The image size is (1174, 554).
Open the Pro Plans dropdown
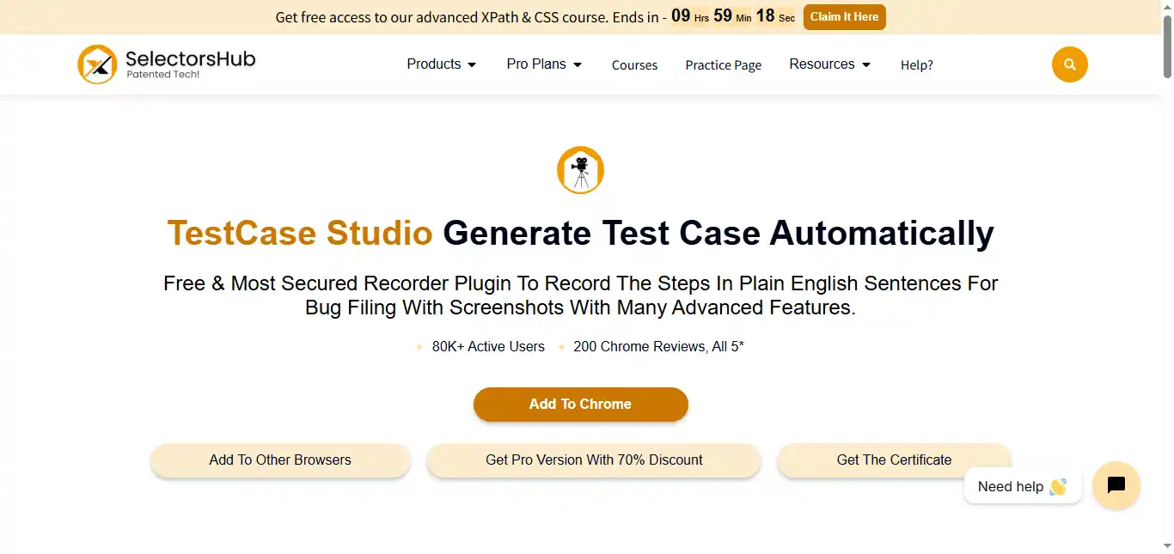(x=544, y=64)
